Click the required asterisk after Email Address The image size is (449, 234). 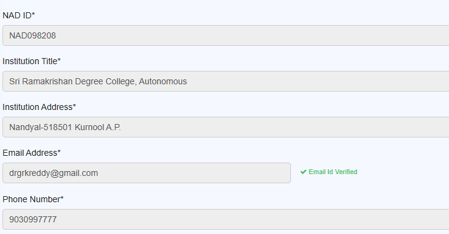[x=59, y=151]
